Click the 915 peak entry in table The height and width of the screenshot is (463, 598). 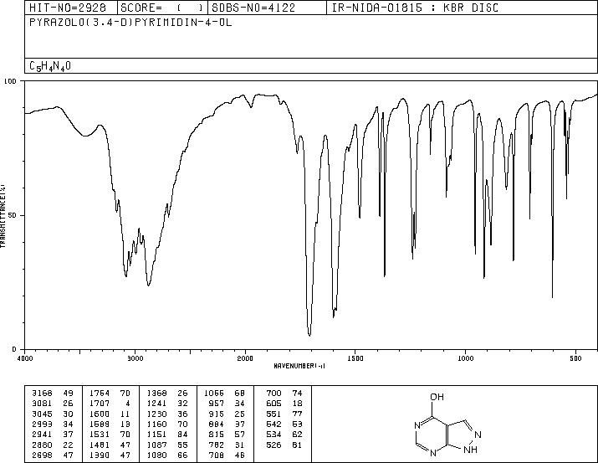pos(227,414)
